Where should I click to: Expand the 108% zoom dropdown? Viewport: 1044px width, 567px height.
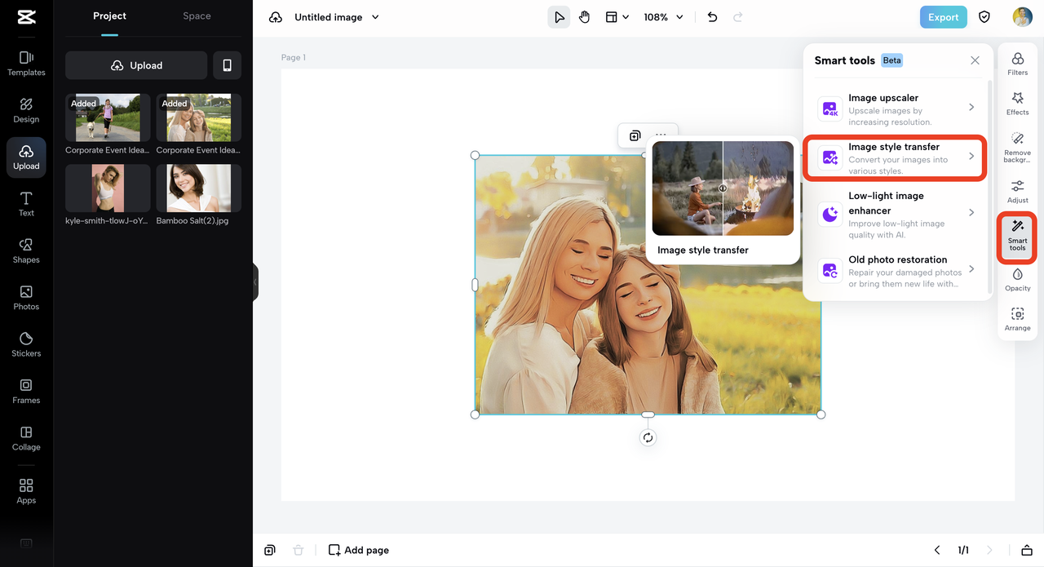coord(663,17)
